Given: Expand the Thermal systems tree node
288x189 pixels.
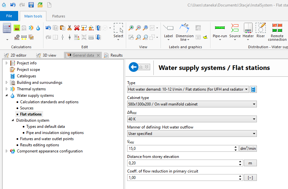Looking at the screenshot, I should pyautogui.click(x=6, y=89).
